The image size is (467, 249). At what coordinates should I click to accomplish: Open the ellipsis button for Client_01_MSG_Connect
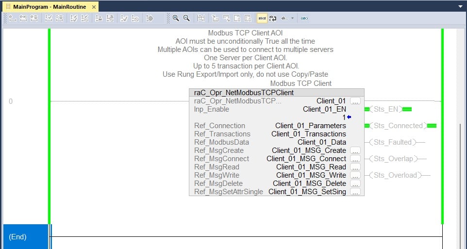tap(355, 159)
